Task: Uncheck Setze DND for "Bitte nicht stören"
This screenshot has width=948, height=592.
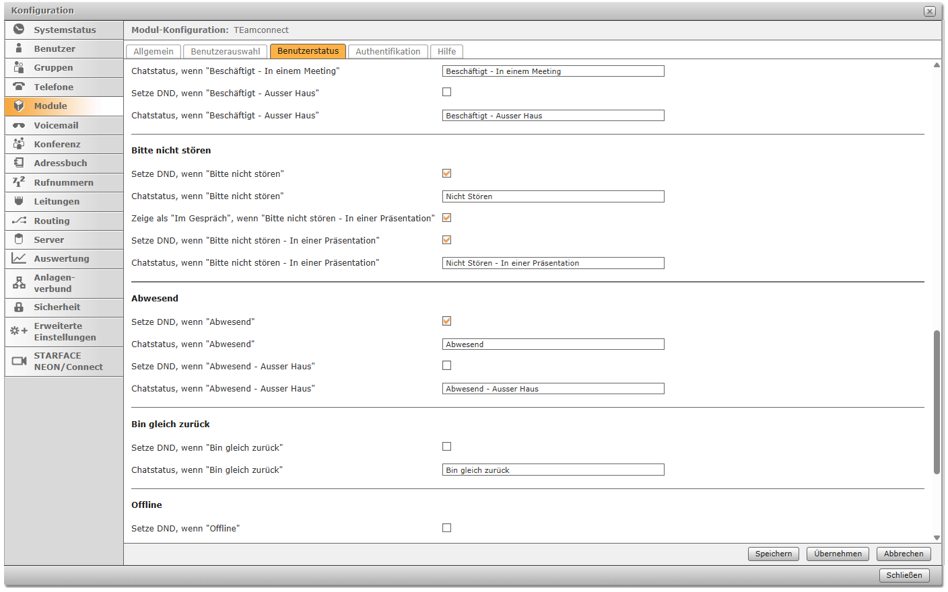Action: pos(446,174)
